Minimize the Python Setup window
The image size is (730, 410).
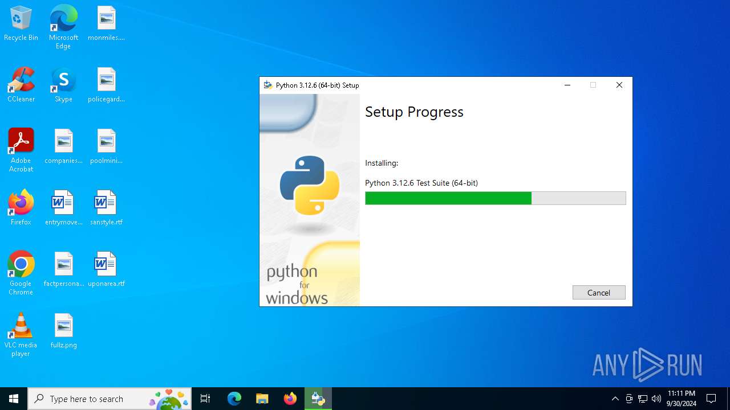[567, 85]
